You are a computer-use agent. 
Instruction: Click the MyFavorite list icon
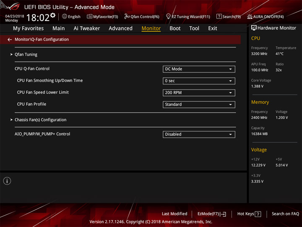tap(89, 16)
